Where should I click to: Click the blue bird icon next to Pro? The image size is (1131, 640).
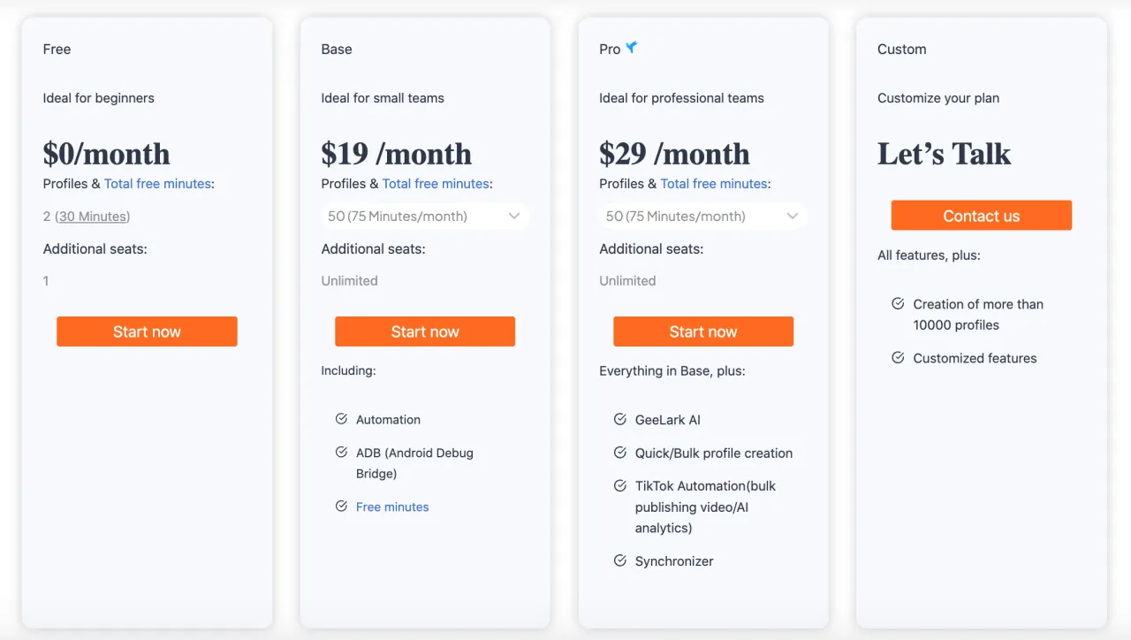(631, 48)
